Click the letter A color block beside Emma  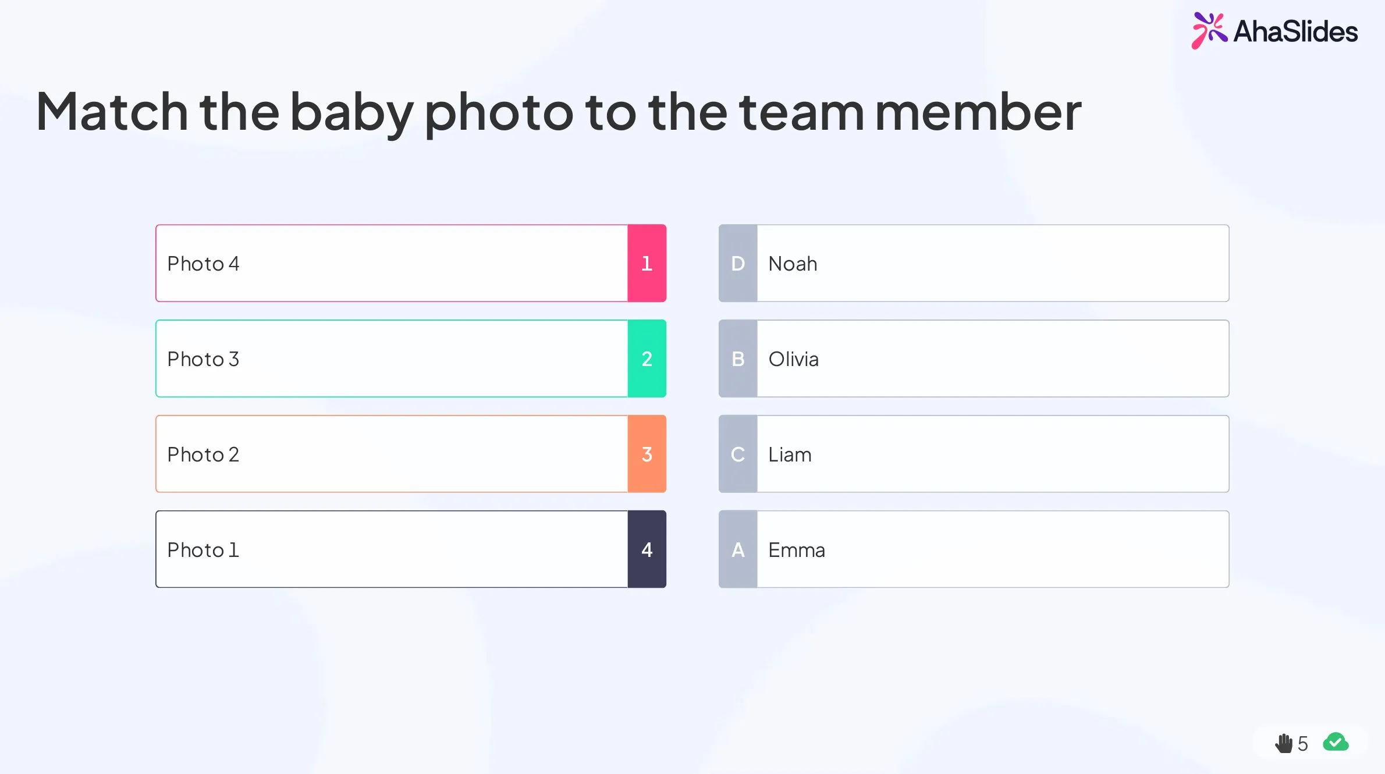tap(737, 549)
